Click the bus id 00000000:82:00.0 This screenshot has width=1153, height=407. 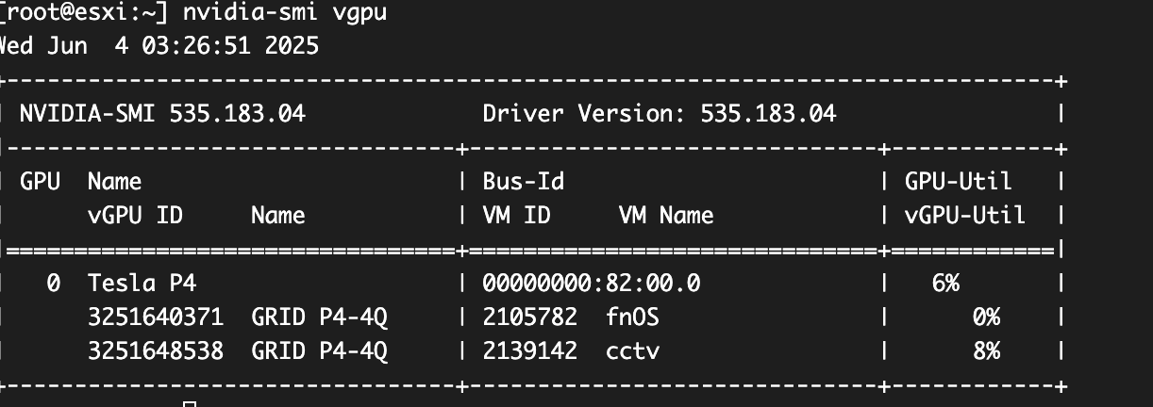[592, 283]
